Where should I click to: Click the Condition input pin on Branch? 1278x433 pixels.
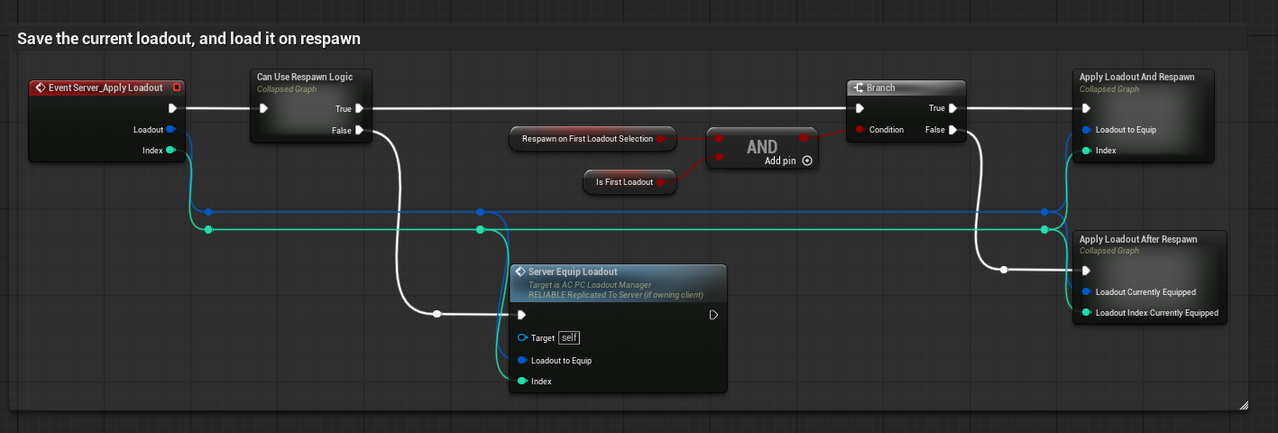(x=860, y=130)
